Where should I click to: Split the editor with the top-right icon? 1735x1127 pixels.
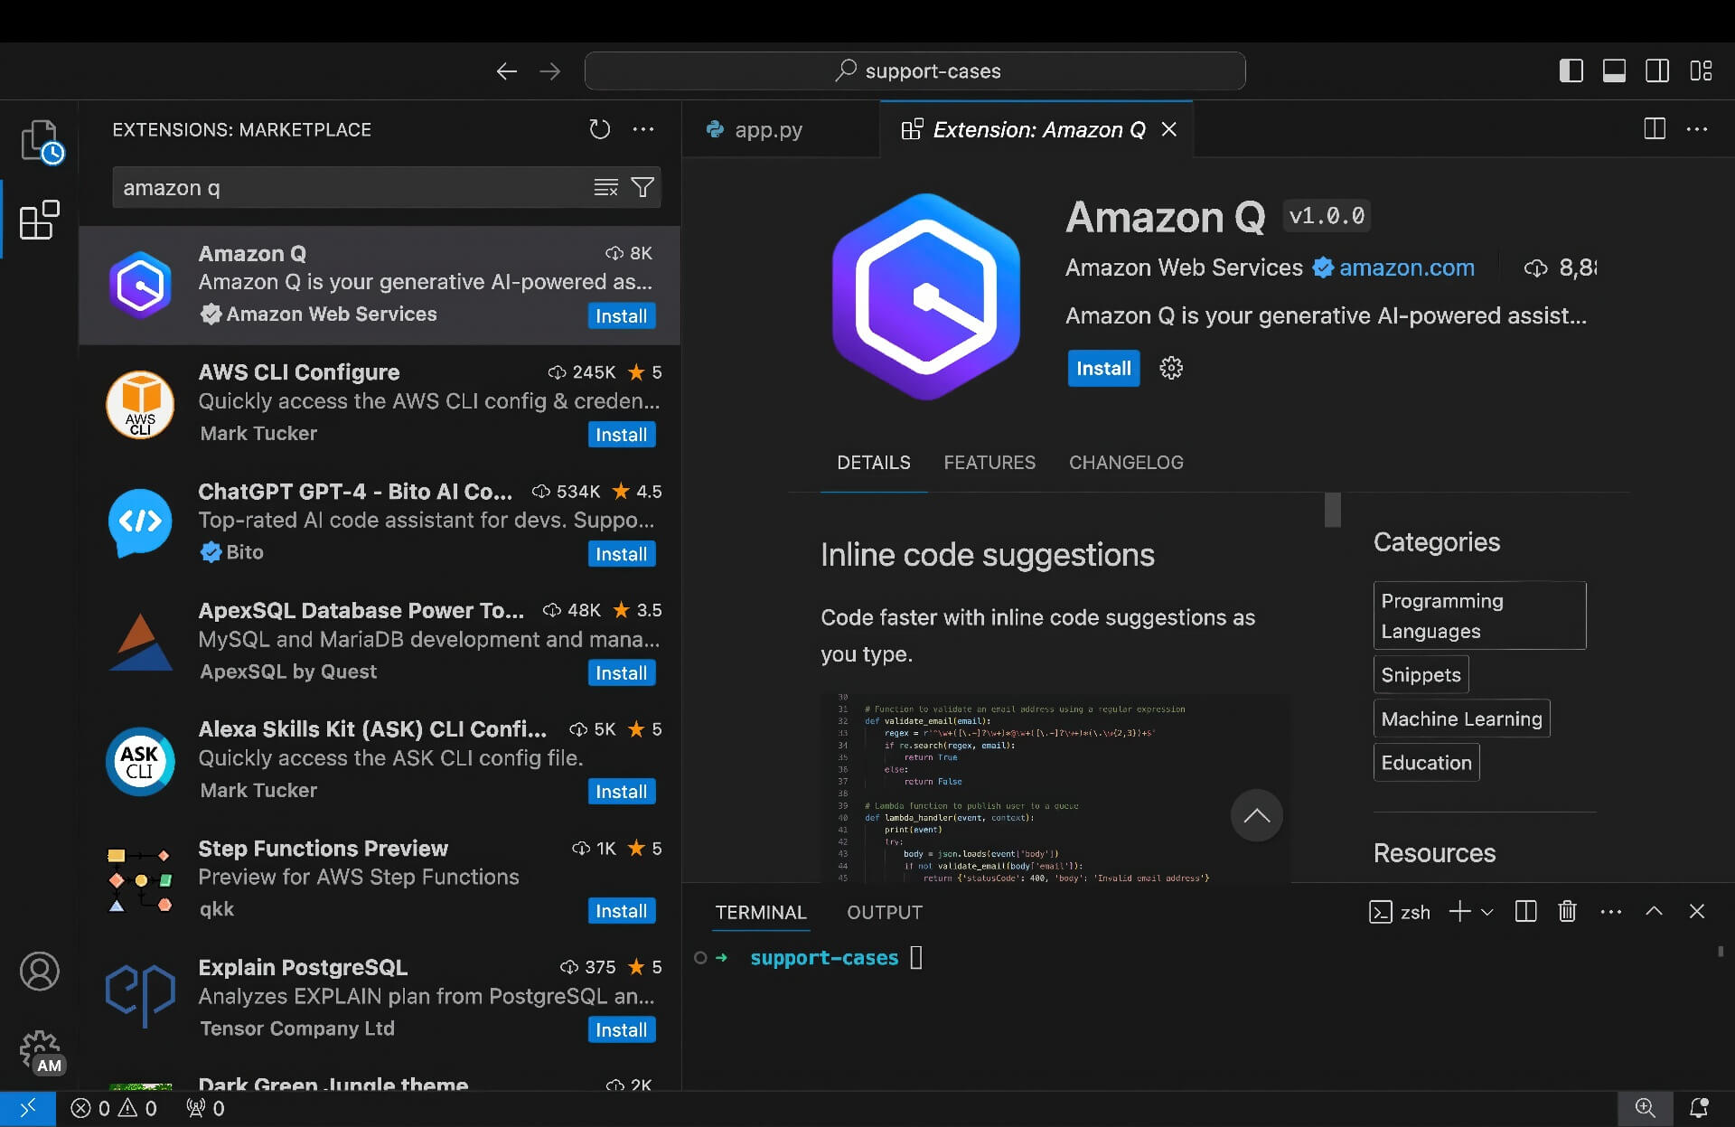pyautogui.click(x=1654, y=129)
